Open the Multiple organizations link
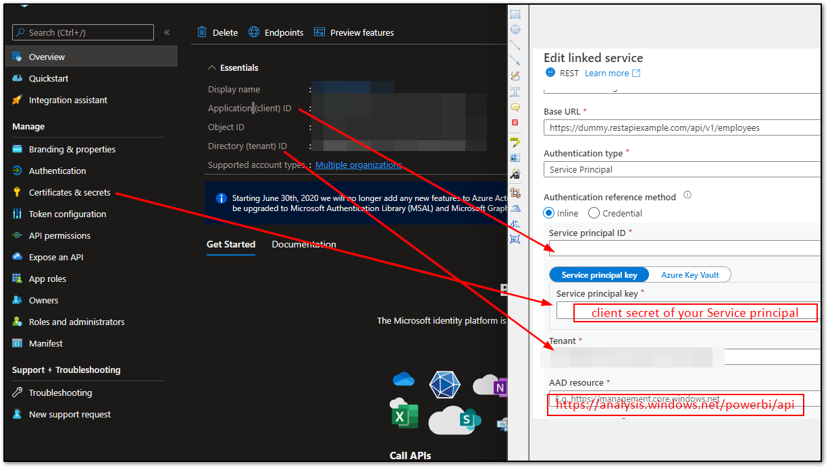828x468 pixels. click(358, 165)
